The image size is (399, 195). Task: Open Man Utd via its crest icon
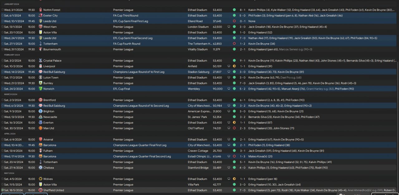coord(41,128)
